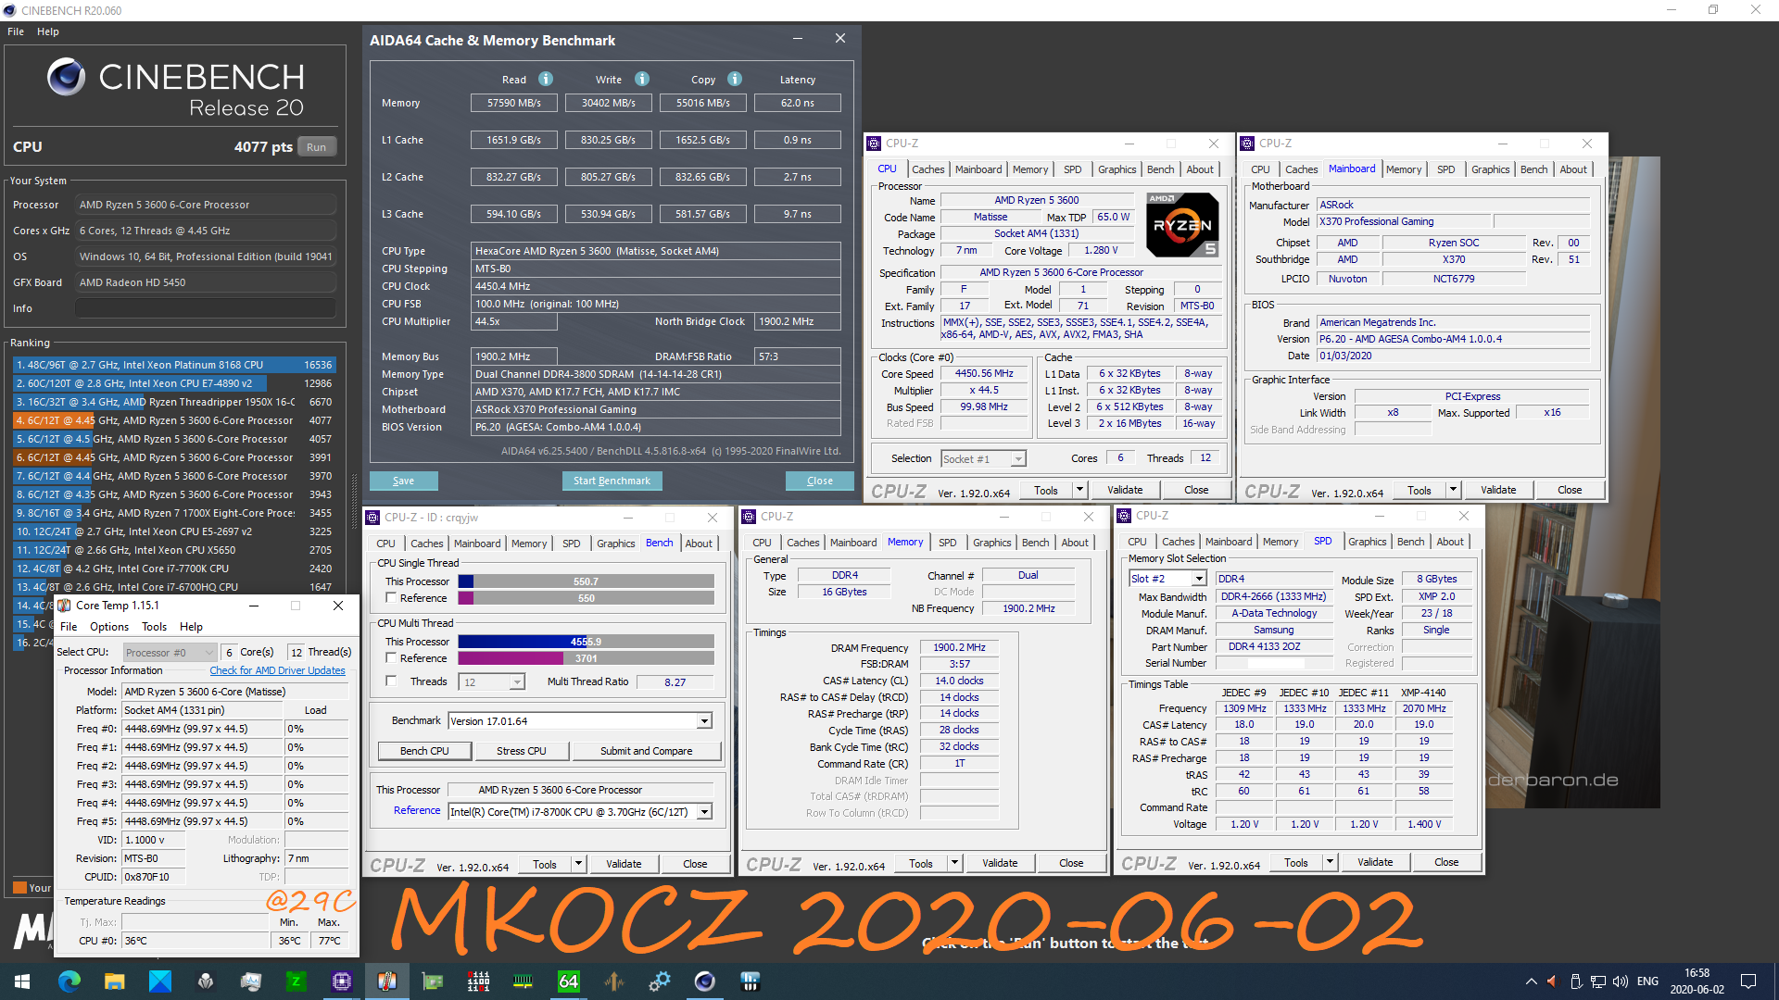This screenshot has height=1000, width=1779.
Task: Click the Copy info icon in AIDA64
Action: (x=735, y=79)
